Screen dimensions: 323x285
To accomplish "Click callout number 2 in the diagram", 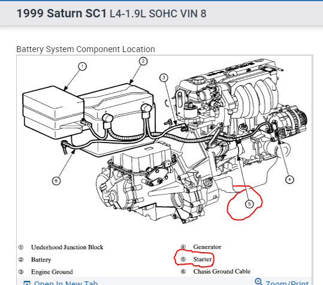I will coord(143,61).
